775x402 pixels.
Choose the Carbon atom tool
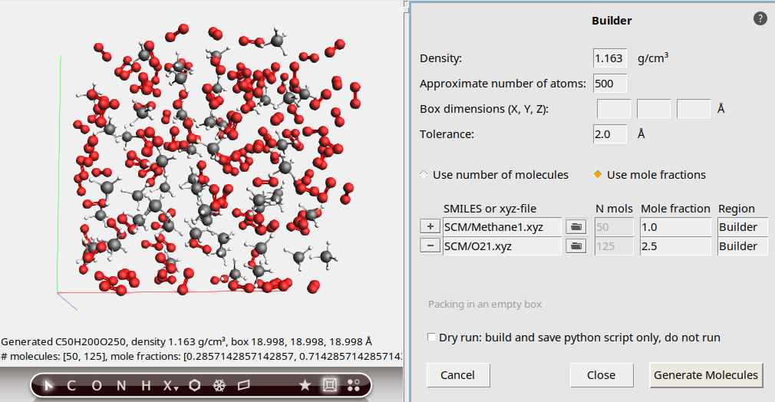click(x=71, y=385)
